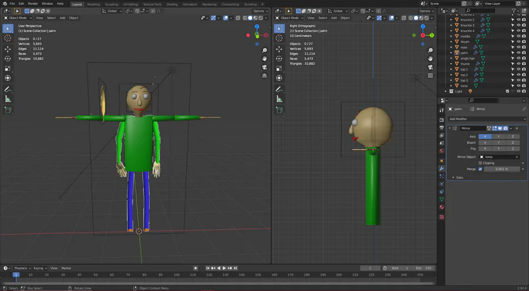Click the Merge distance 0.001 m slider
The height and width of the screenshot is (291, 529).
point(503,169)
